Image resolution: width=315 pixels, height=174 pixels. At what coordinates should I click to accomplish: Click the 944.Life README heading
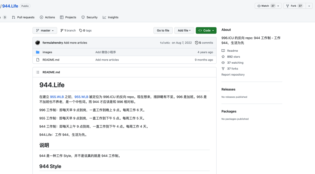coord(52,85)
